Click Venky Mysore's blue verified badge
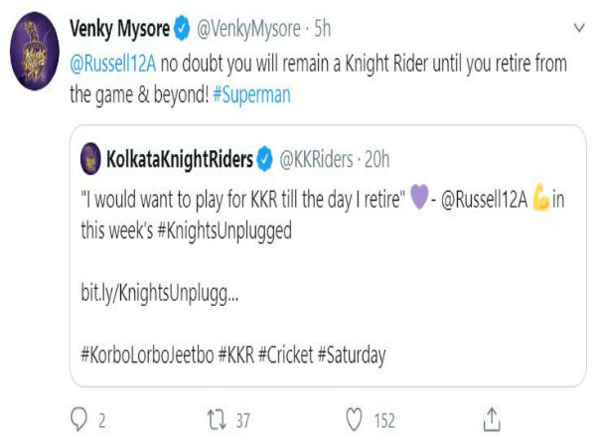 182,28
